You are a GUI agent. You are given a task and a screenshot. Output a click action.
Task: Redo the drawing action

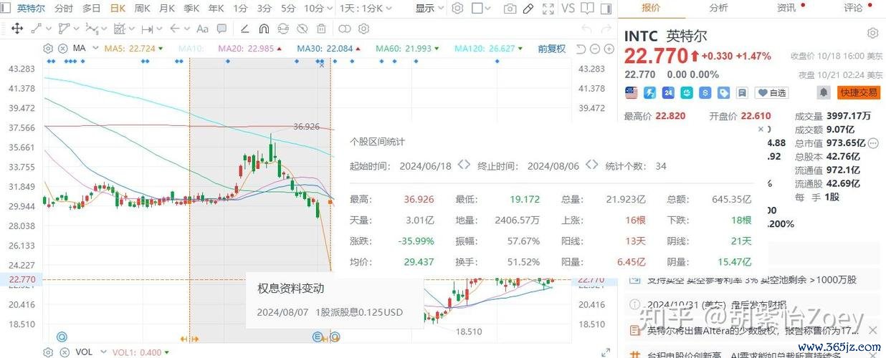606,29
